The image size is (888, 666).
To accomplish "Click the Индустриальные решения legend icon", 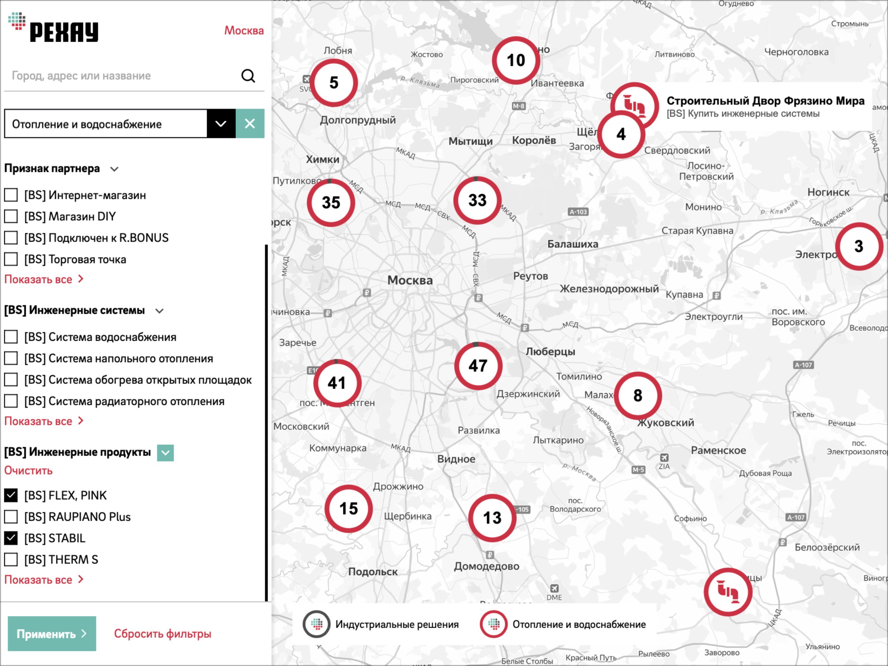I will [317, 624].
